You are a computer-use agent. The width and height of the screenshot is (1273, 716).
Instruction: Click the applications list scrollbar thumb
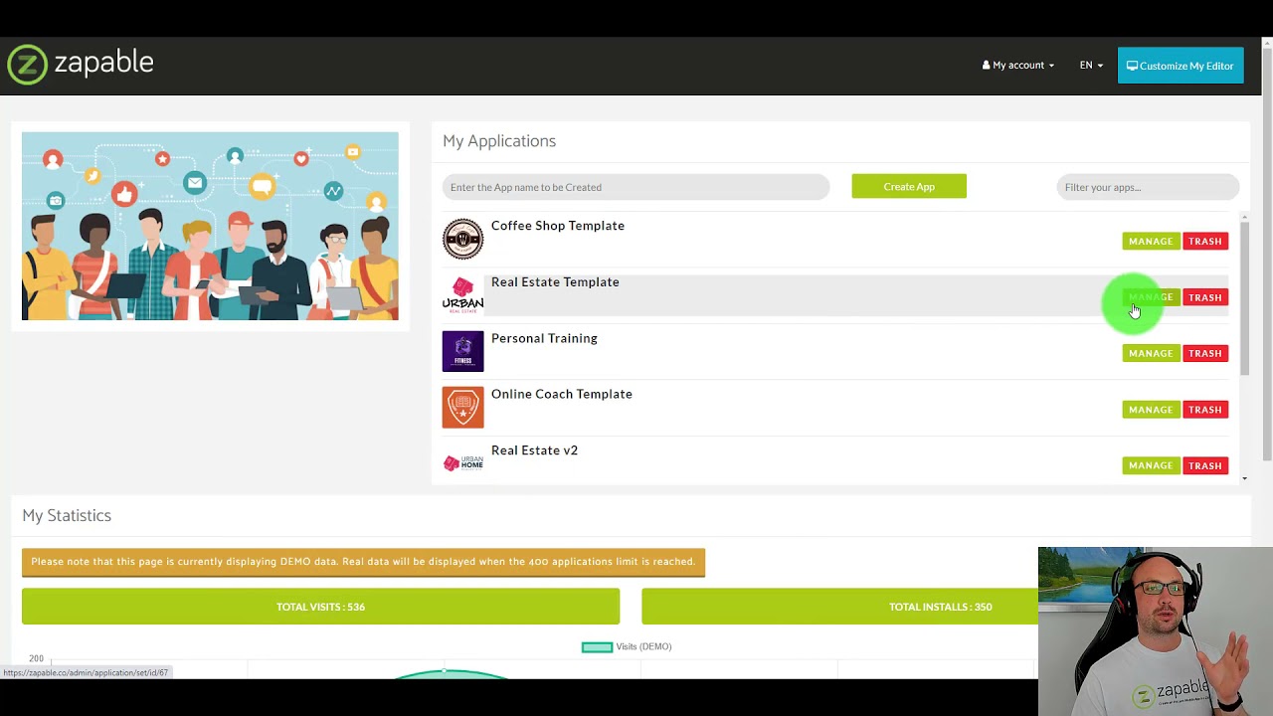(x=1244, y=298)
